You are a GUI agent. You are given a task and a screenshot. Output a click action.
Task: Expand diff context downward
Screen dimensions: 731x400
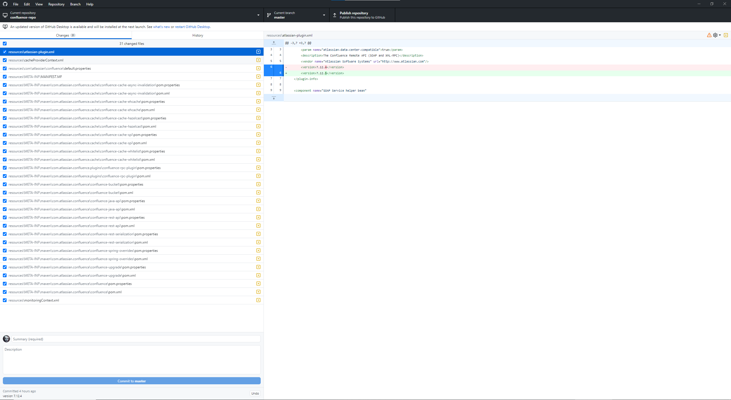click(274, 98)
